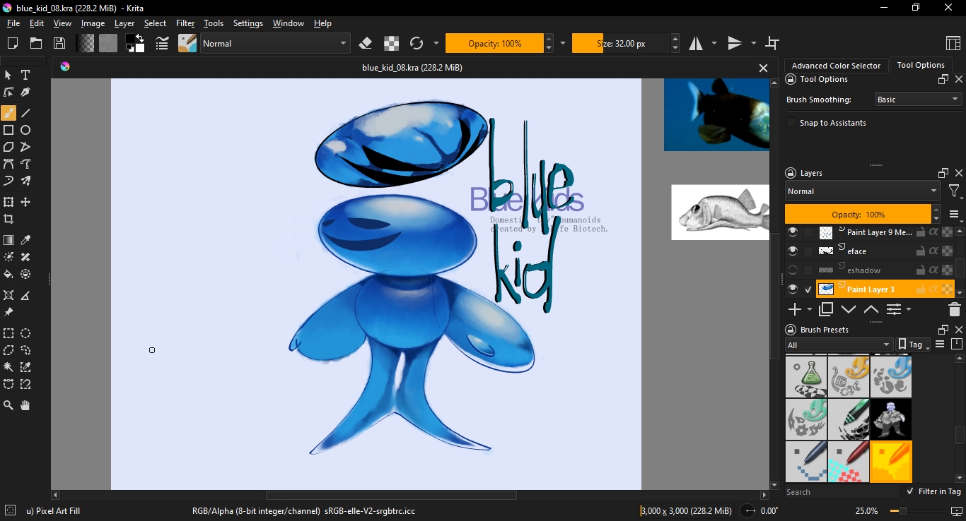Screen dimensions: 966x521
Task: Click the brush presets Search field
Action: (842, 492)
